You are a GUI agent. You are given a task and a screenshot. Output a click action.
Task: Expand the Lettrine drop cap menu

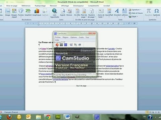(x=124, y=13)
